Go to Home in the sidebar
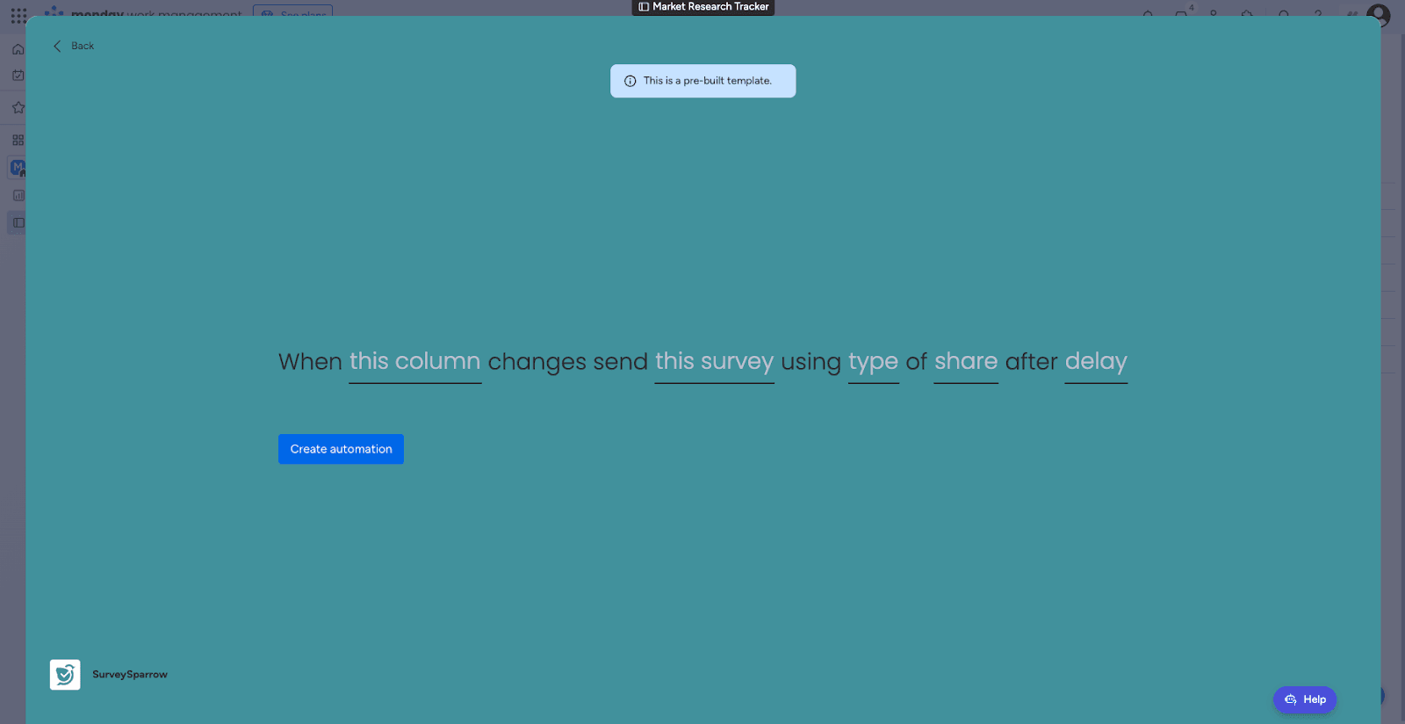1405x724 pixels. (x=18, y=49)
